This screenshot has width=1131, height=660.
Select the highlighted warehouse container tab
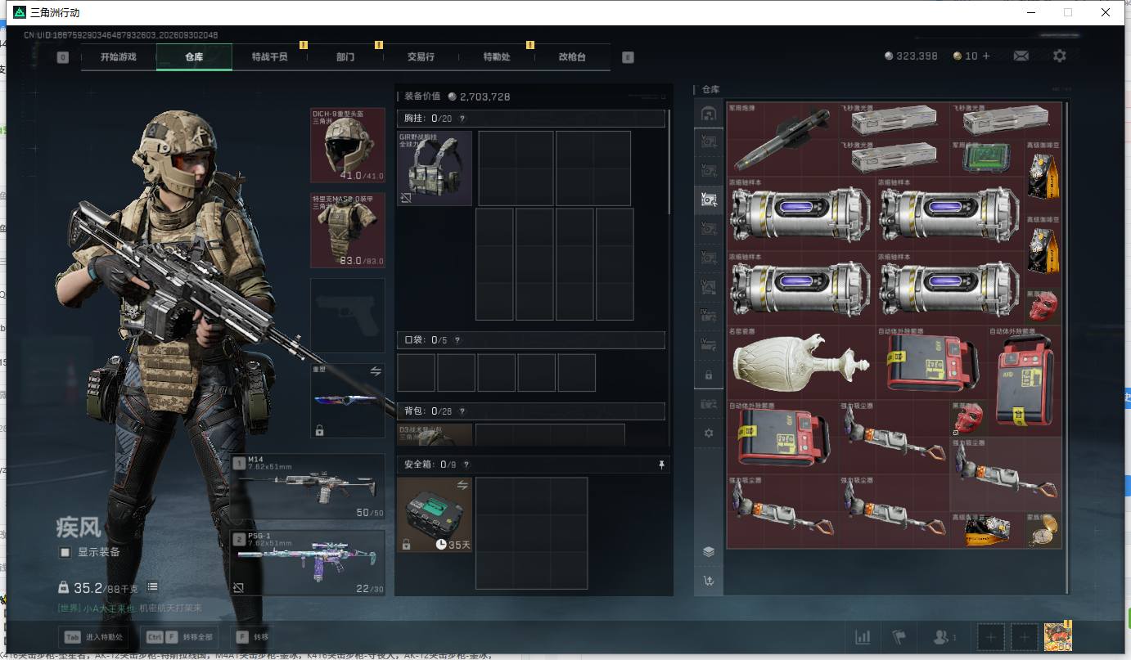pos(709,199)
